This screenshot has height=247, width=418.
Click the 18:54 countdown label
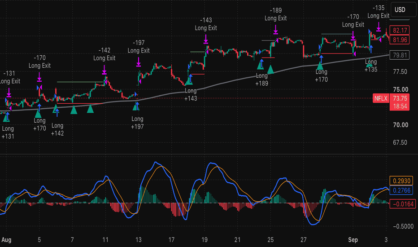pos(399,106)
